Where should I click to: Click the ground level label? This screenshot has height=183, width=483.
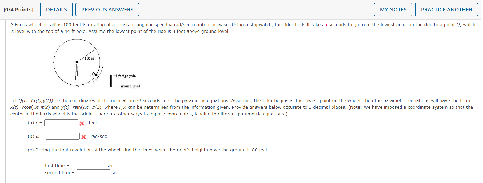(130, 86)
